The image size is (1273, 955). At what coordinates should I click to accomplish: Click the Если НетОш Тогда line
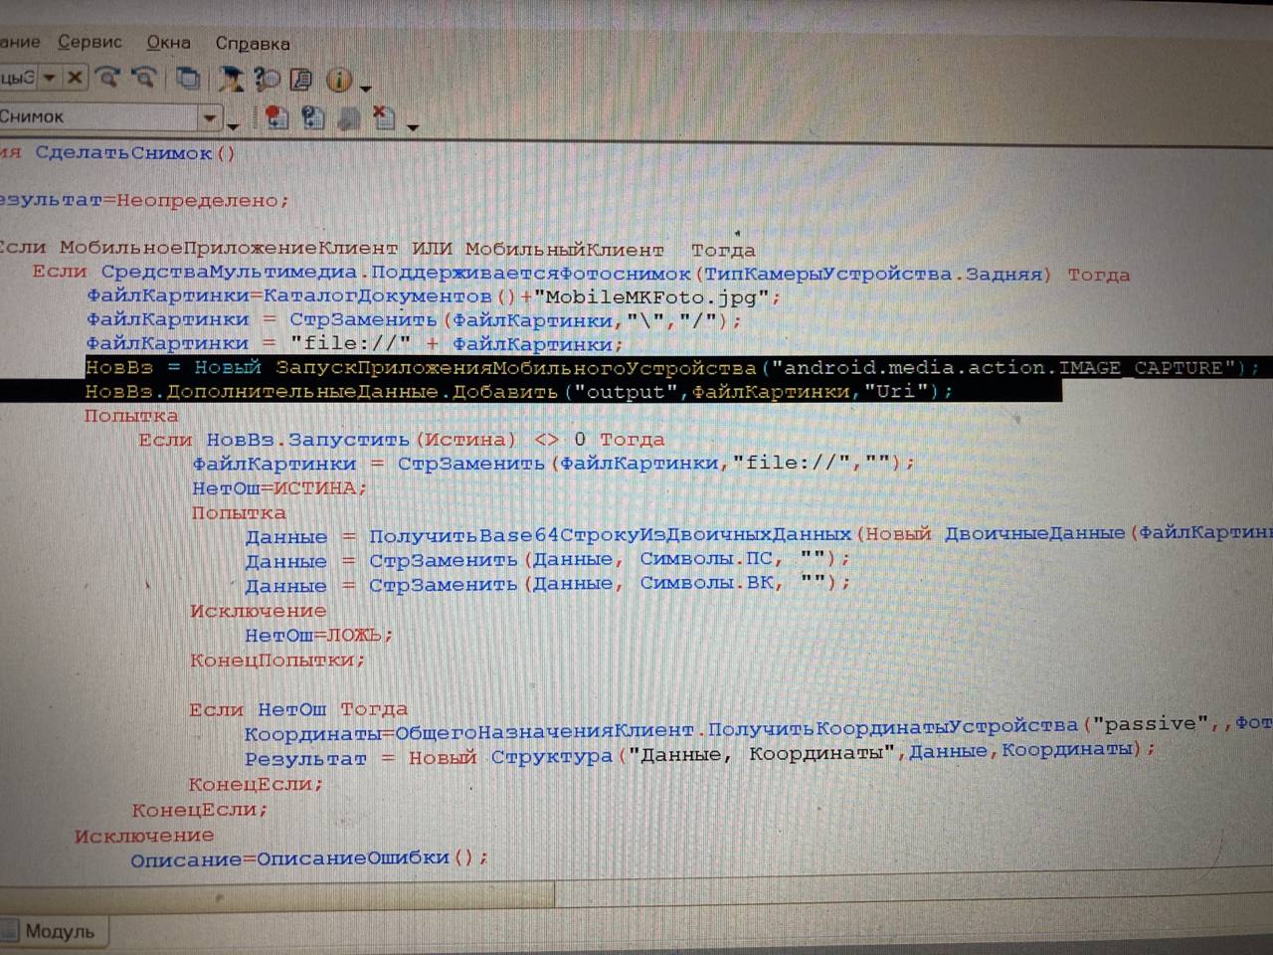click(x=298, y=709)
